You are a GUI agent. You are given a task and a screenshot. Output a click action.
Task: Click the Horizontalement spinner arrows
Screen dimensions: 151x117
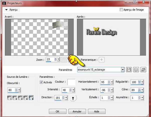tap(109, 82)
